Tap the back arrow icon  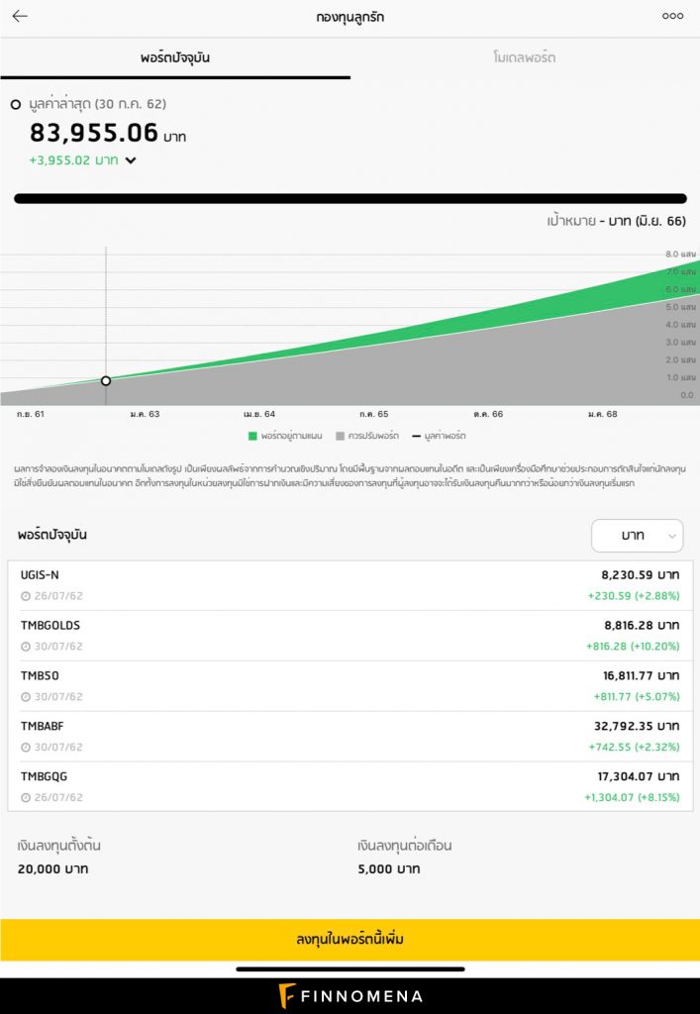[20, 16]
